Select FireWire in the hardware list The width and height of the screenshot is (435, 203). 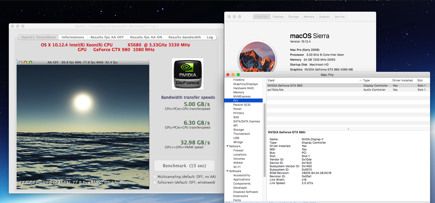tap(239, 80)
